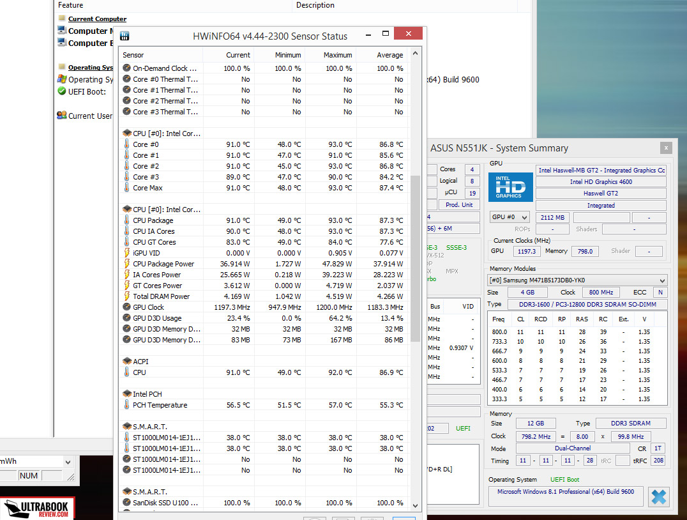687x520 pixels.
Task: Open the Samsung M471B5173DB0-YK0 memory module dropdown
Action: point(577,280)
